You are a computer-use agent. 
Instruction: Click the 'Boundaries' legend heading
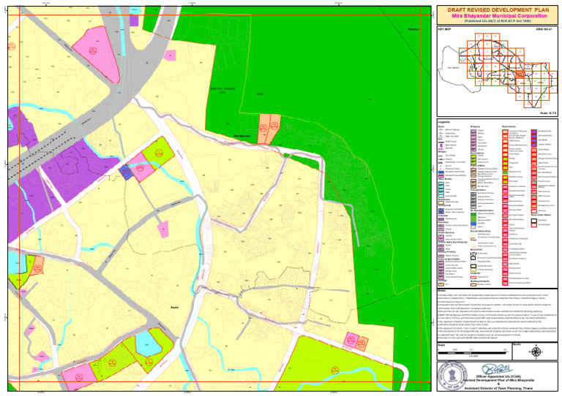pyautogui.click(x=476, y=250)
